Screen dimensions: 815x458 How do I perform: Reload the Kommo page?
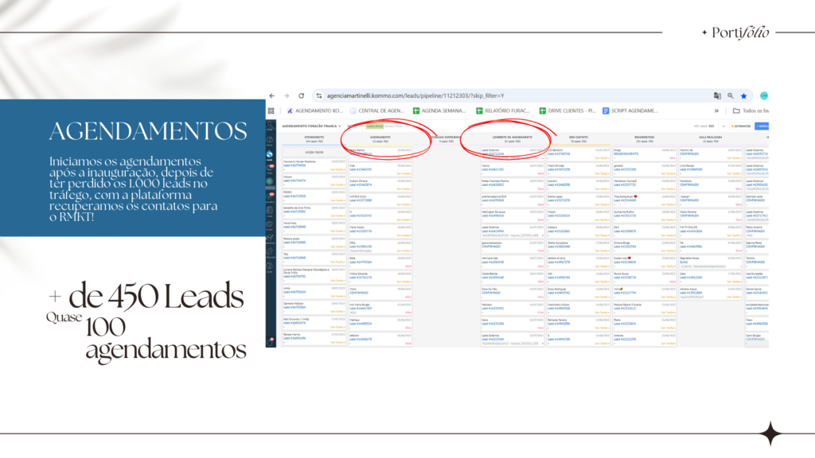(302, 95)
